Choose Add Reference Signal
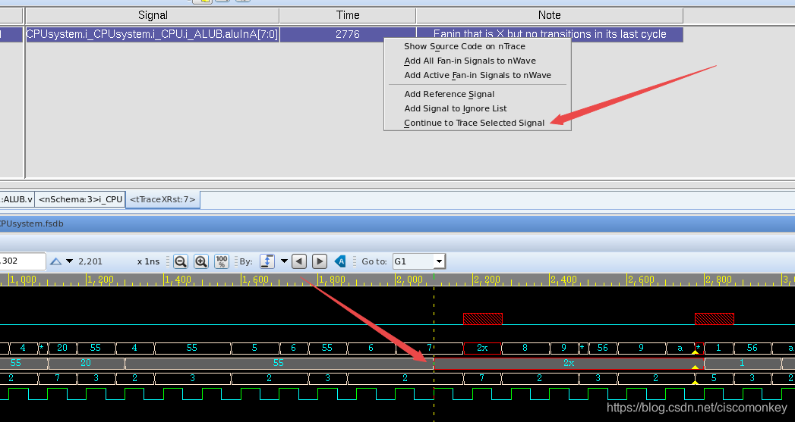The height and width of the screenshot is (422, 795). click(x=450, y=94)
